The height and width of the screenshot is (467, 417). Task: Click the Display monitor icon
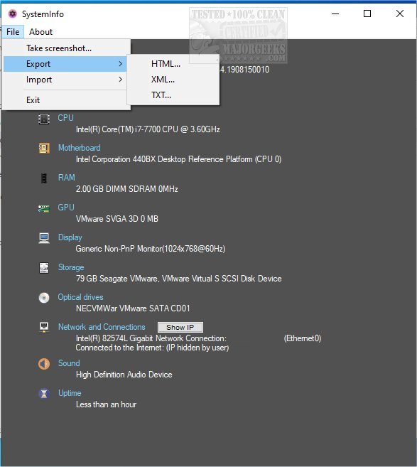pyautogui.click(x=44, y=238)
